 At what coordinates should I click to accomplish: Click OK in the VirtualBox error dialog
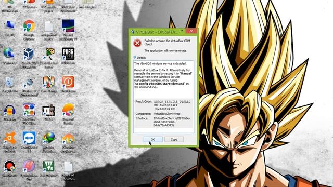point(153,140)
